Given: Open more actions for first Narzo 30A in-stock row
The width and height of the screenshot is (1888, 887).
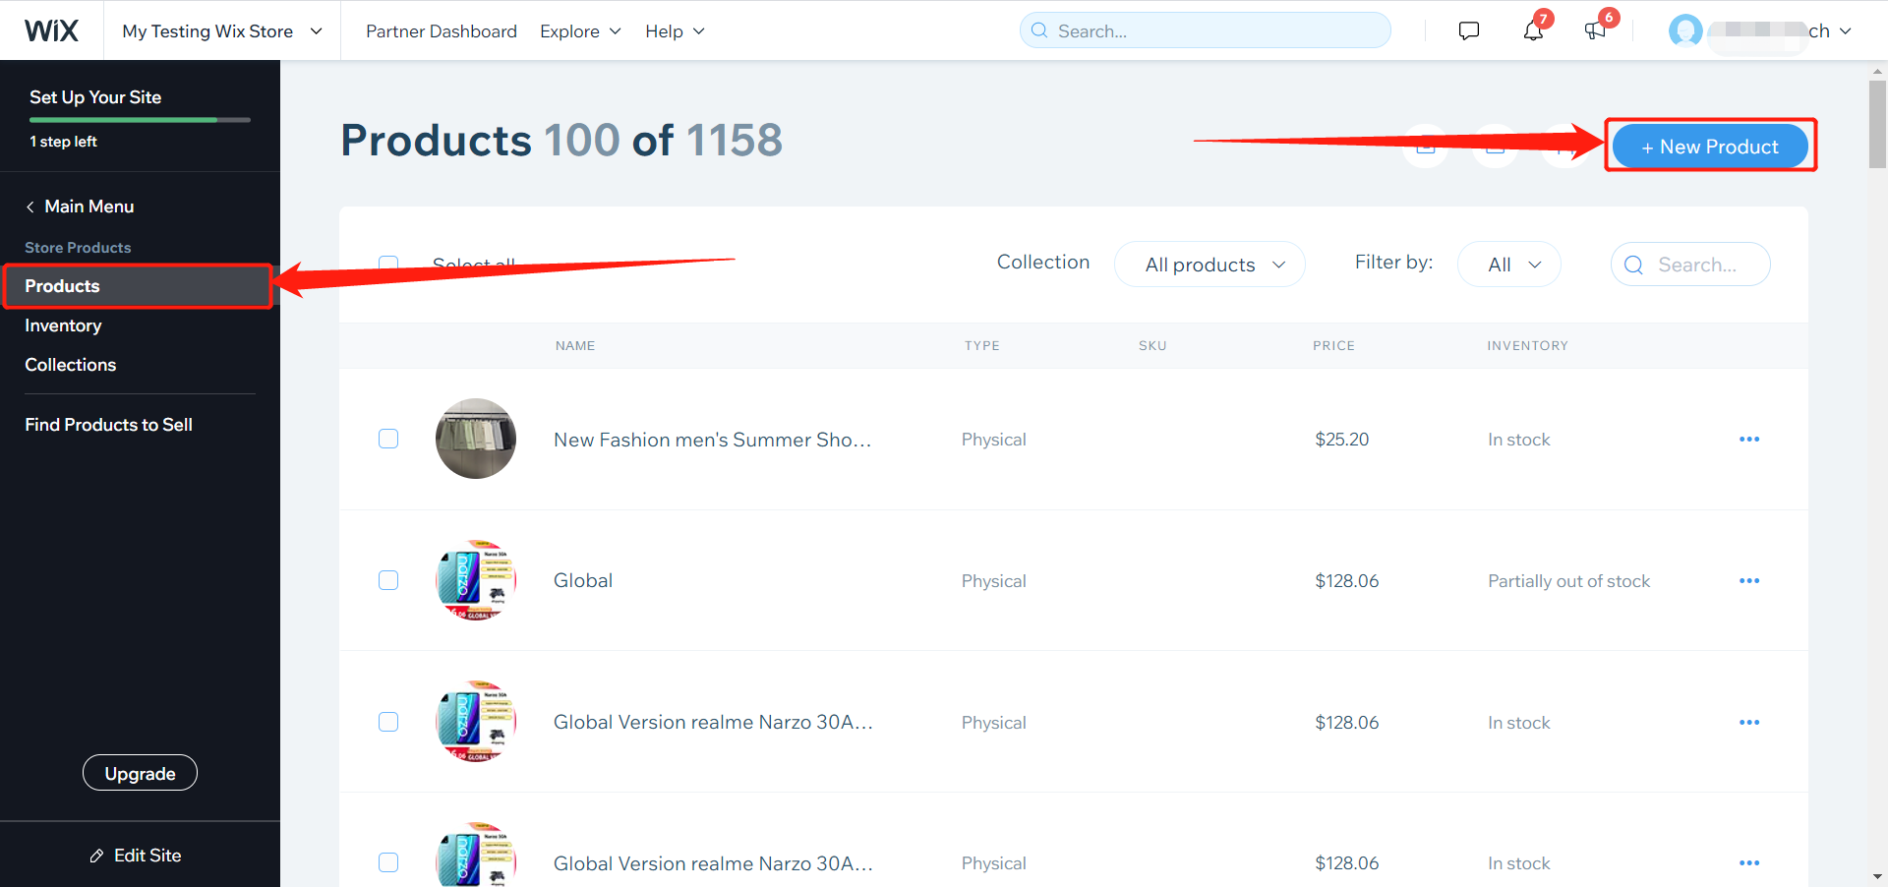Looking at the screenshot, I should click(x=1749, y=722).
